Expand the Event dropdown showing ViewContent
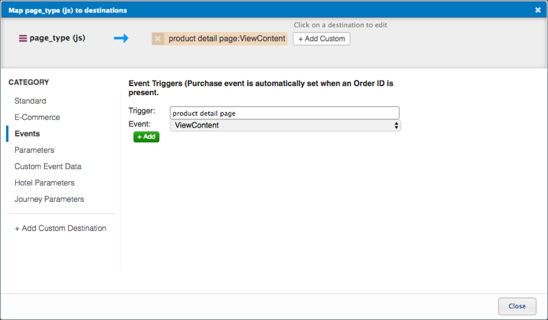548x320 pixels. click(285, 126)
